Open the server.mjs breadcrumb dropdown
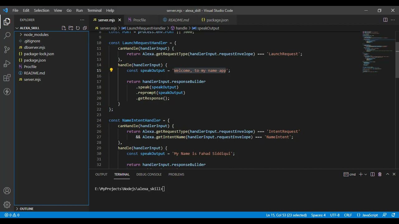 click(x=106, y=28)
